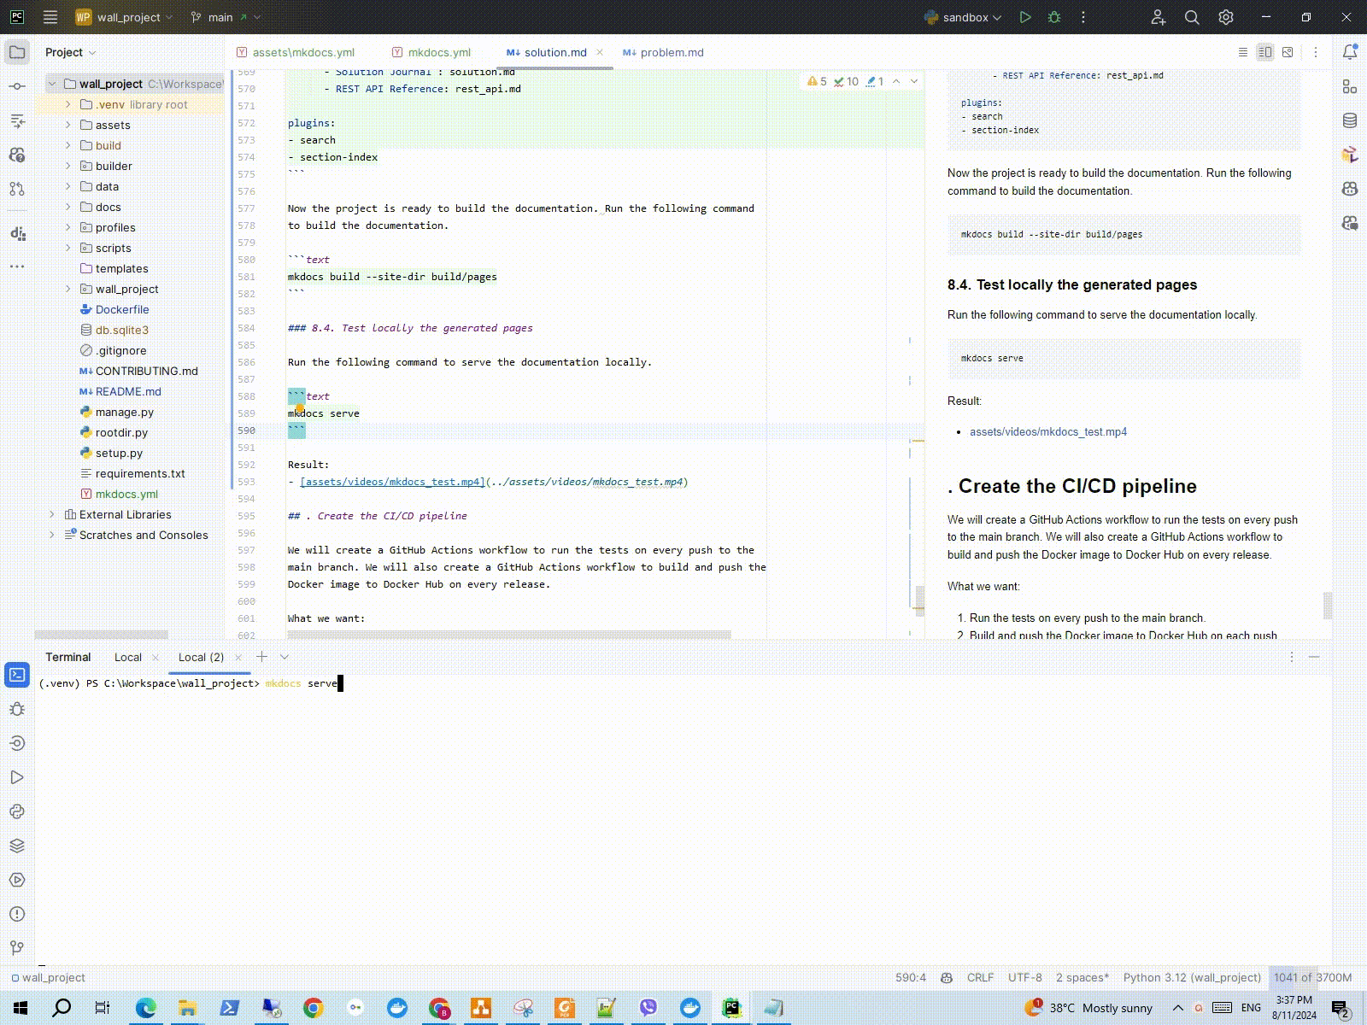Click UTF-8 encoding widget

pos(1024,977)
